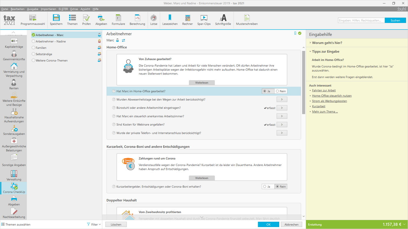Select Arbeitnehmer - Nadine in the list

[66, 41]
